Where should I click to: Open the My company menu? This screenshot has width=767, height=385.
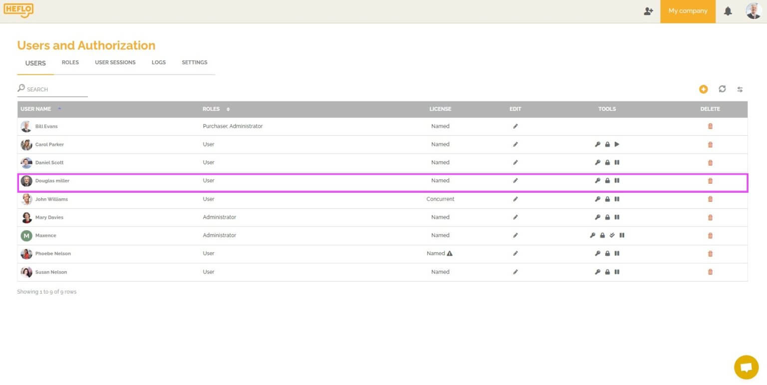click(688, 11)
